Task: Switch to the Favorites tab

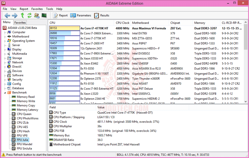Action: coord(20,23)
